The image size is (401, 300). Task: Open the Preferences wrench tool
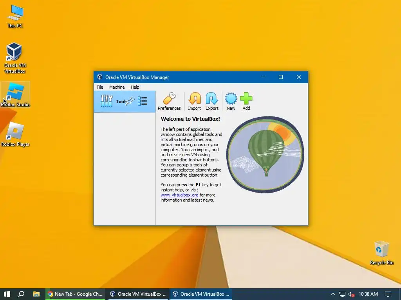pos(169,101)
